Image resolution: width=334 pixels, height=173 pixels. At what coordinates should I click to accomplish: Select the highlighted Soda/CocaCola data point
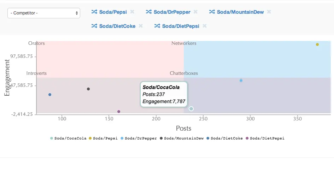(x=191, y=109)
